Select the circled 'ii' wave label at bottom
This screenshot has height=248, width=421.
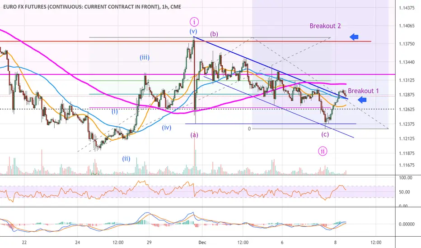click(x=323, y=152)
